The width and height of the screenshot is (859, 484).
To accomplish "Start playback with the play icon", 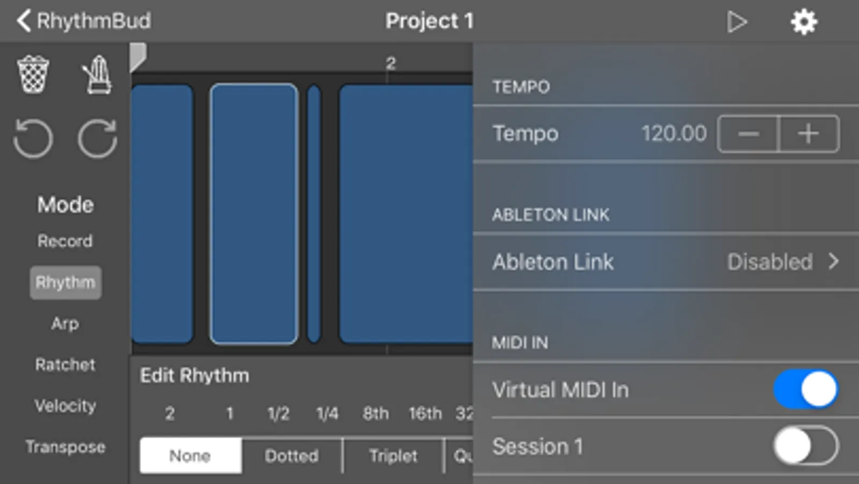I will (x=737, y=22).
